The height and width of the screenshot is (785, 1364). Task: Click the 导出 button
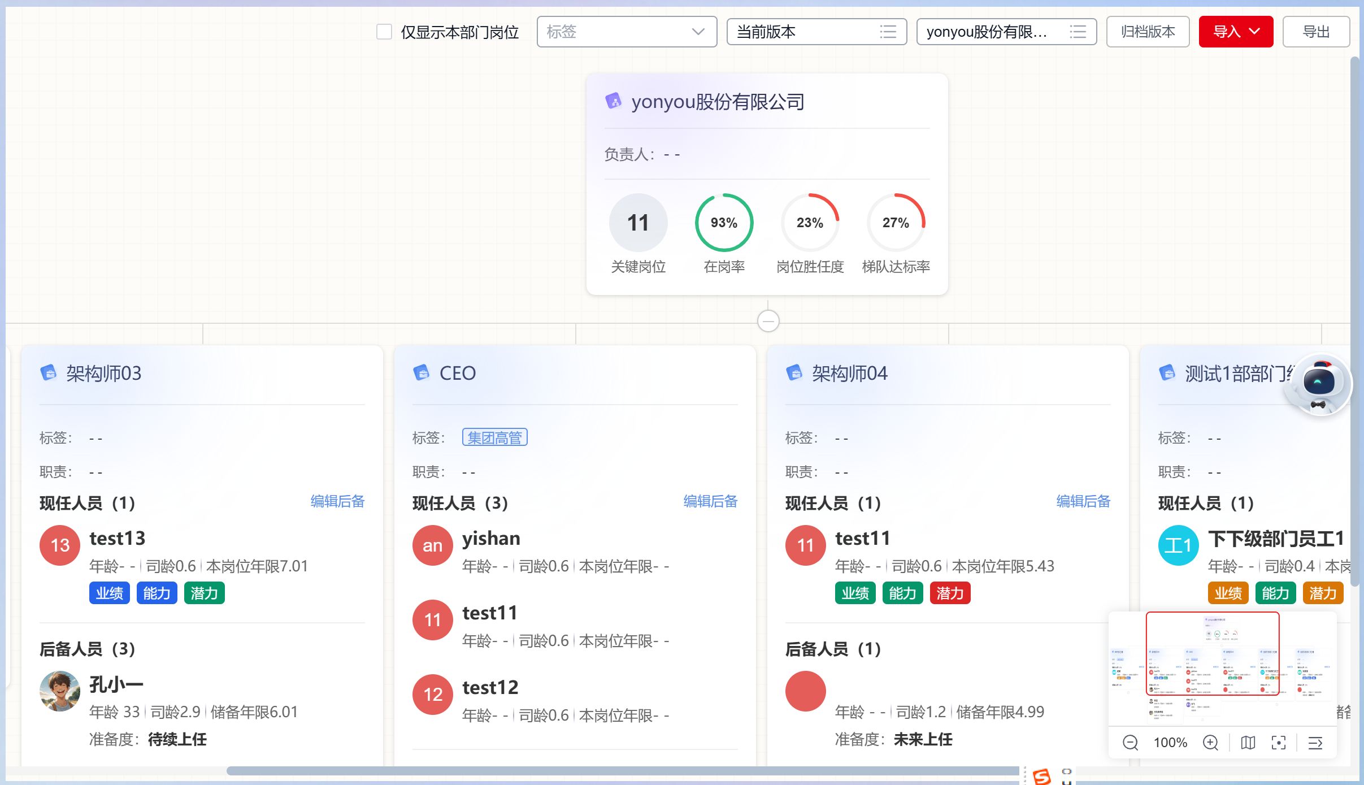point(1316,32)
